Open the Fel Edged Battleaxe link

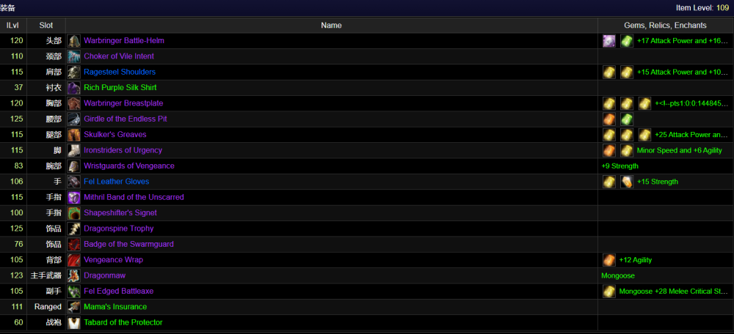119,291
